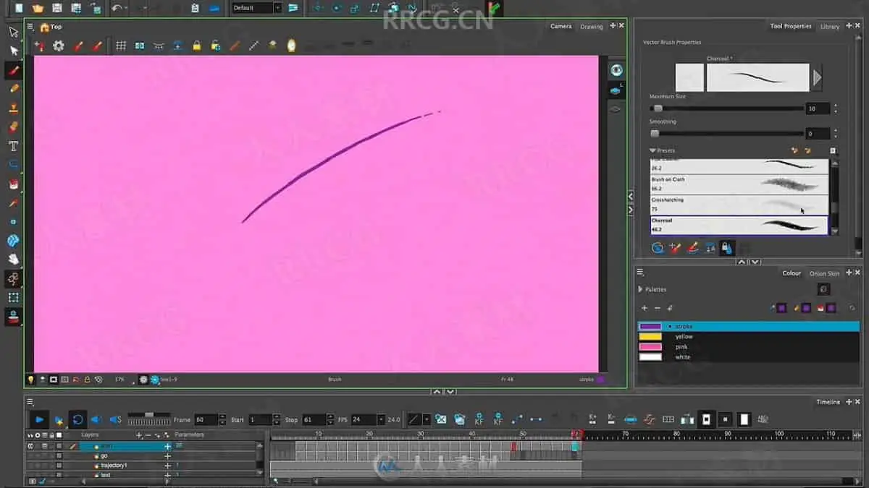
Task: Adjust the Smoothing slider handle
Action: click(655, 134)
